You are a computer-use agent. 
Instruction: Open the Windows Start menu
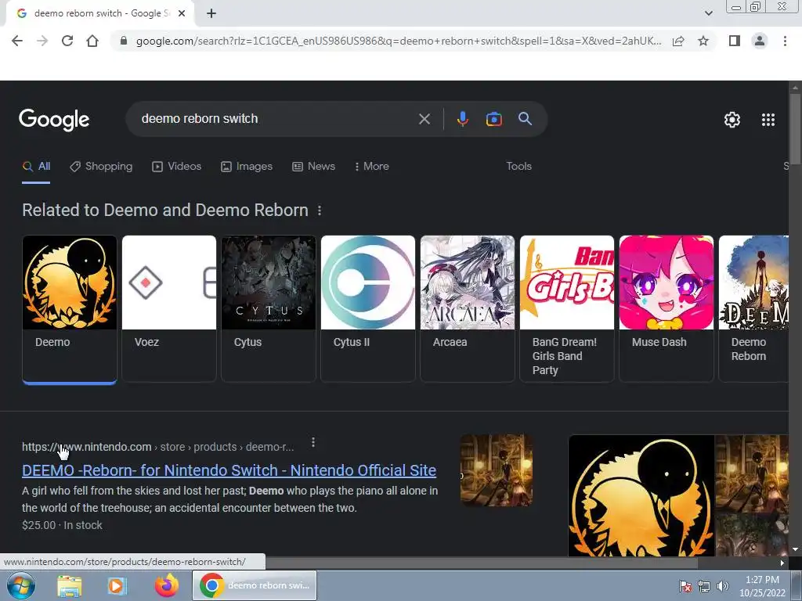(20, 585)
